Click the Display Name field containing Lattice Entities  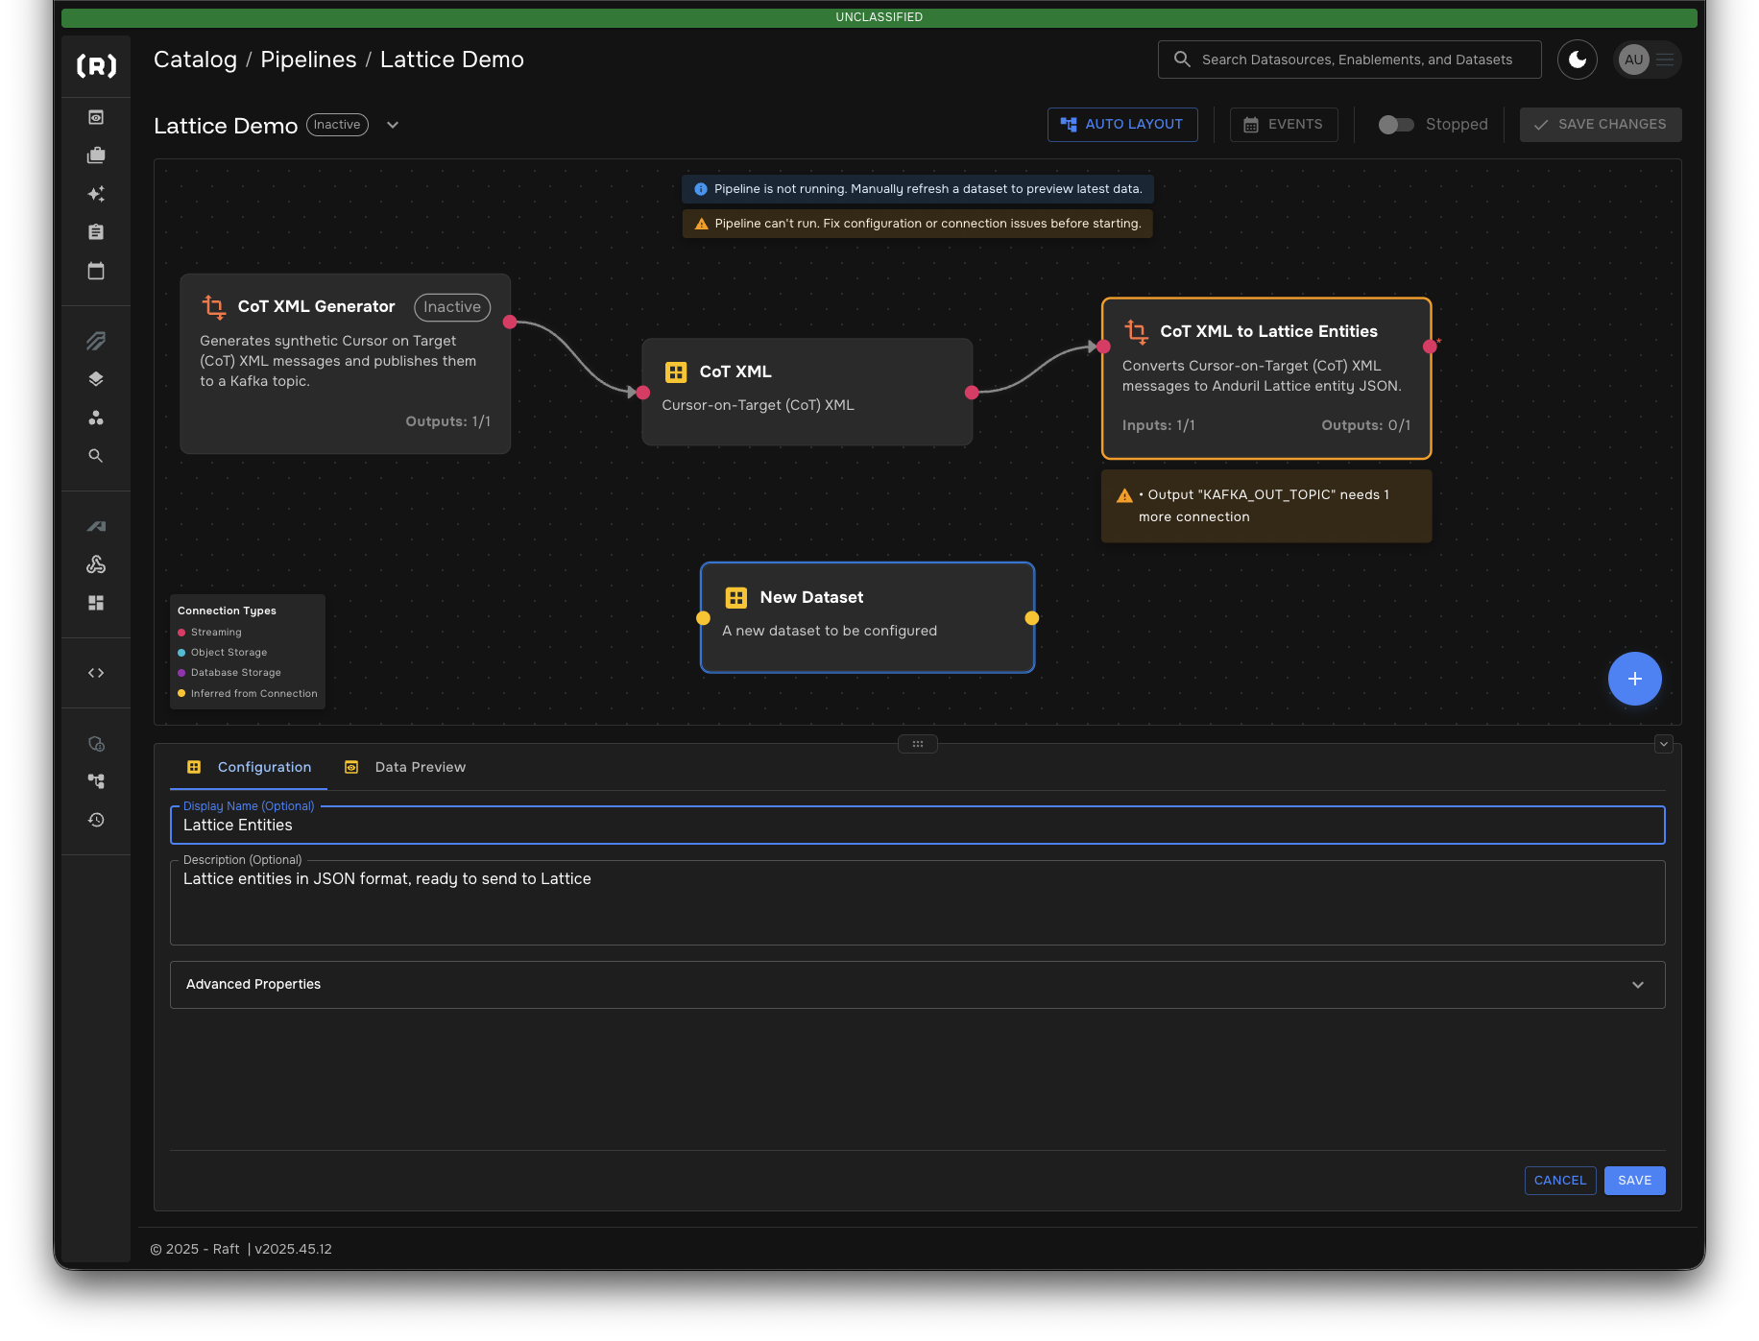[917, 826]
